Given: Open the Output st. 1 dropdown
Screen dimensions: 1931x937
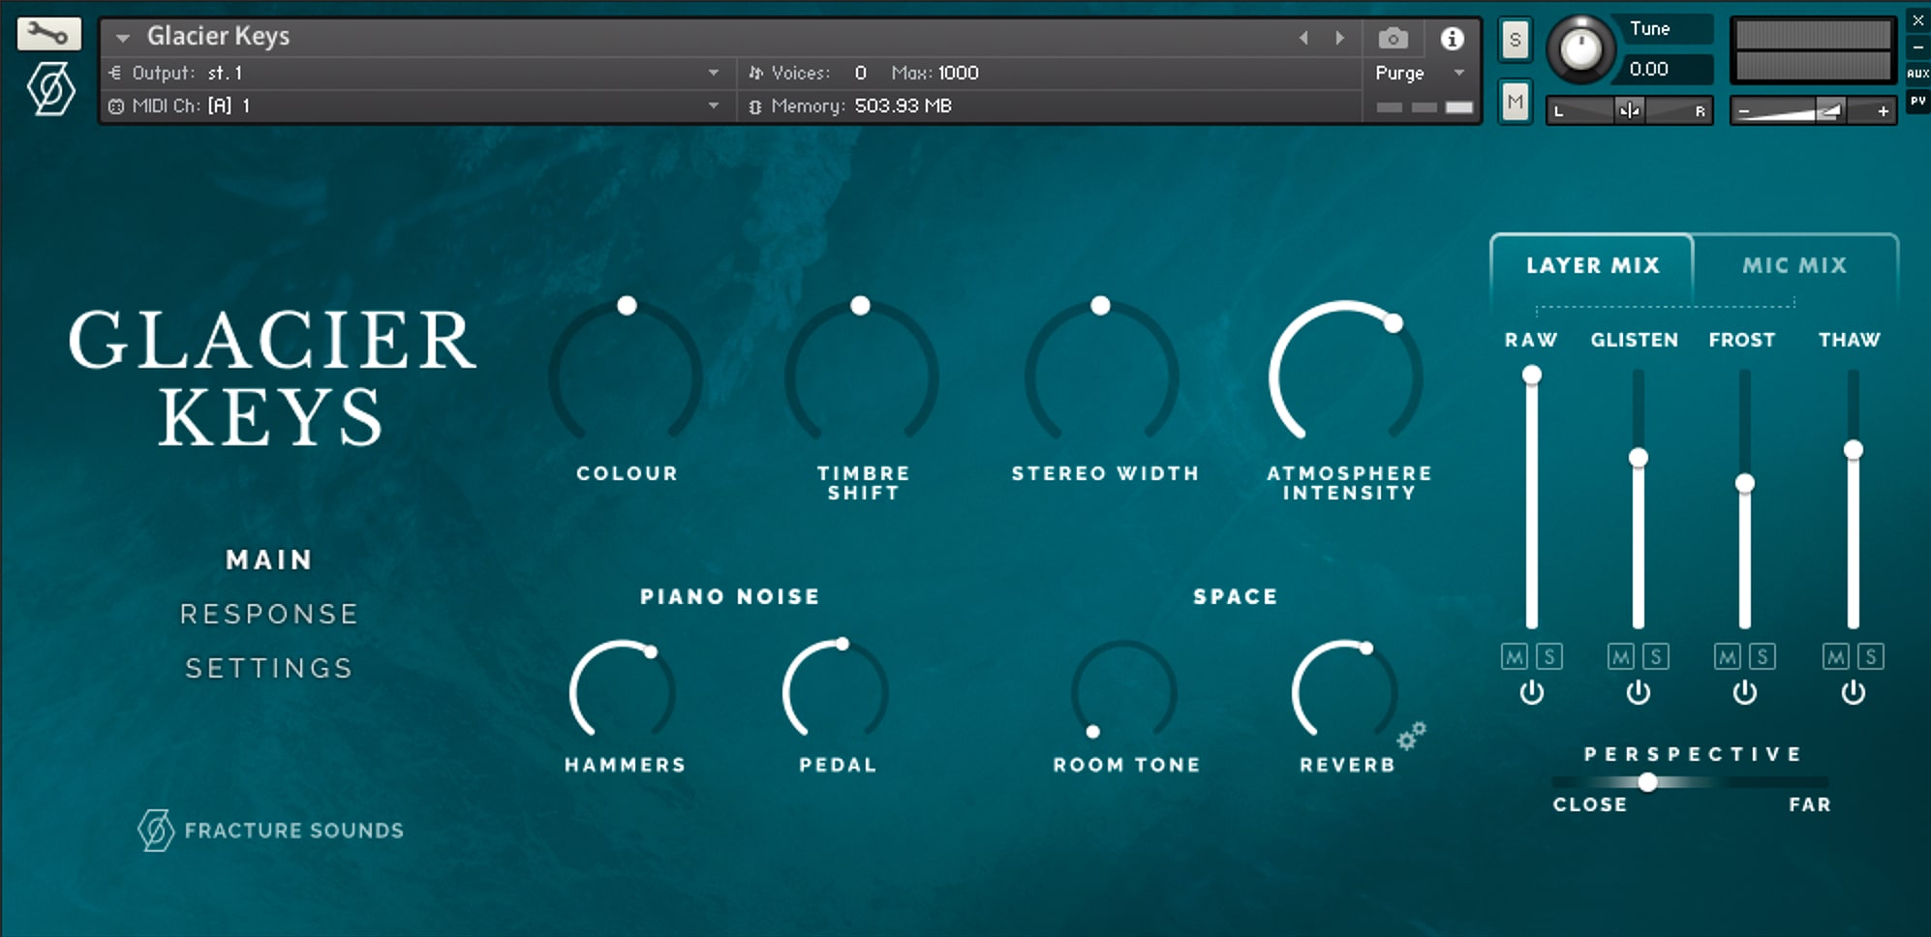Looking at the screenshot, I should click(714, 73).
